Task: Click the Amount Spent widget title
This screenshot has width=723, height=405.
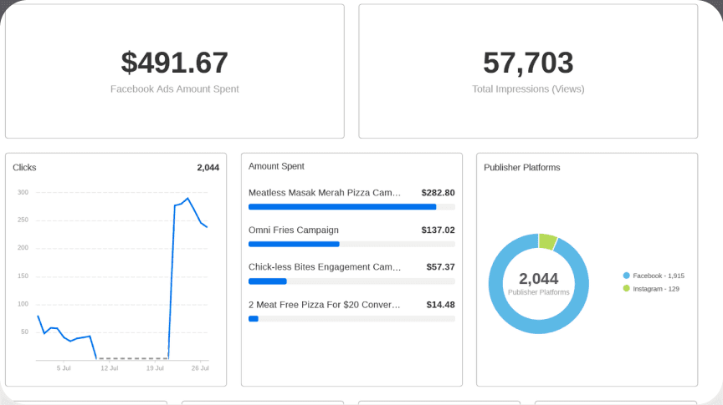Action: (276, 166)
